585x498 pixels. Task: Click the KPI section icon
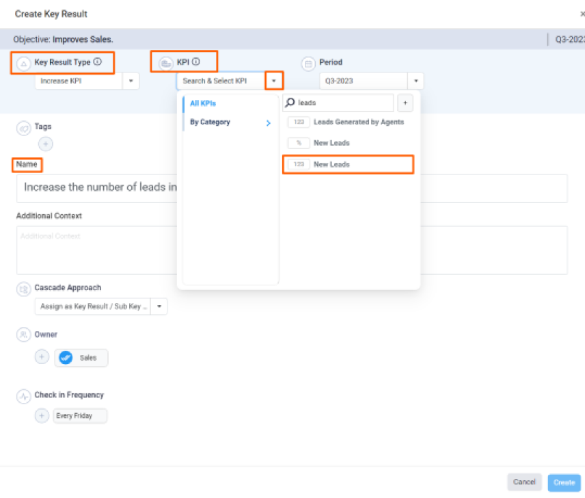tap(165, 64)
